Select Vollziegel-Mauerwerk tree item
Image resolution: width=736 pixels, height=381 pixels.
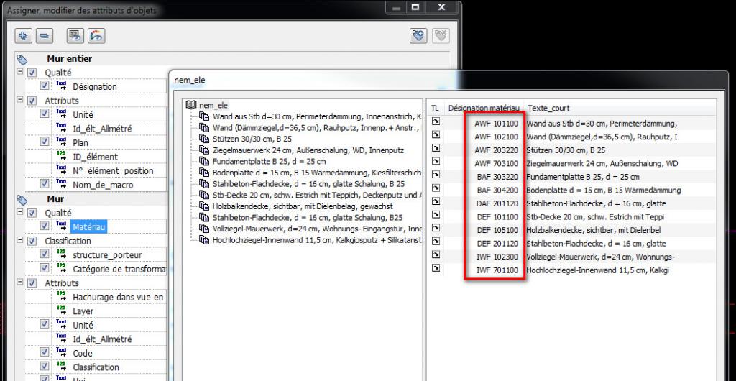click(317, 229)
